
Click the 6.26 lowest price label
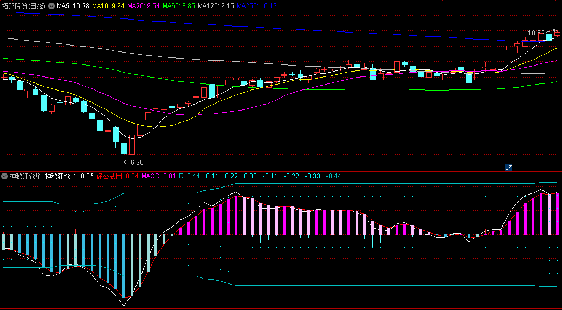coord(137,163)
